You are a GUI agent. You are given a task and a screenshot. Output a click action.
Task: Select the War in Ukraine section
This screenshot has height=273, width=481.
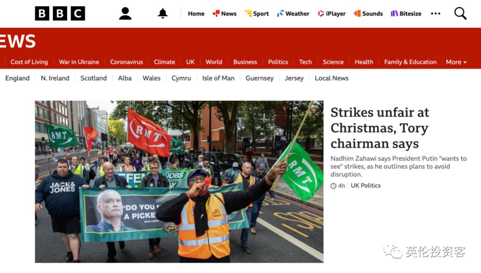click(x=79, y=62)
